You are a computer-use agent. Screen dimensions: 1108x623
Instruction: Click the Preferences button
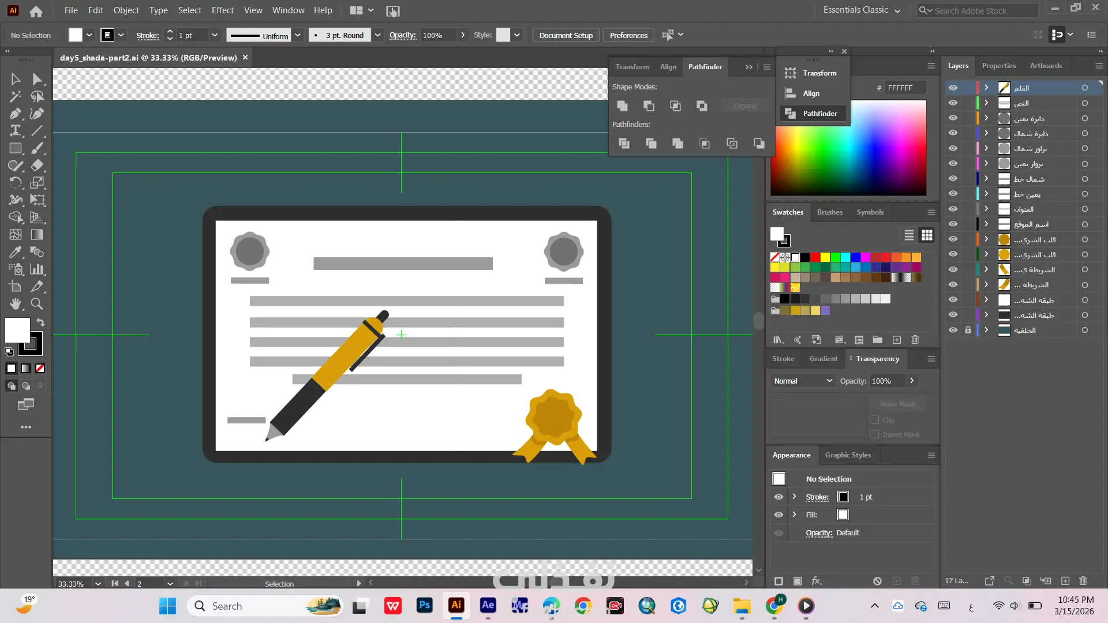click(628, 35)
